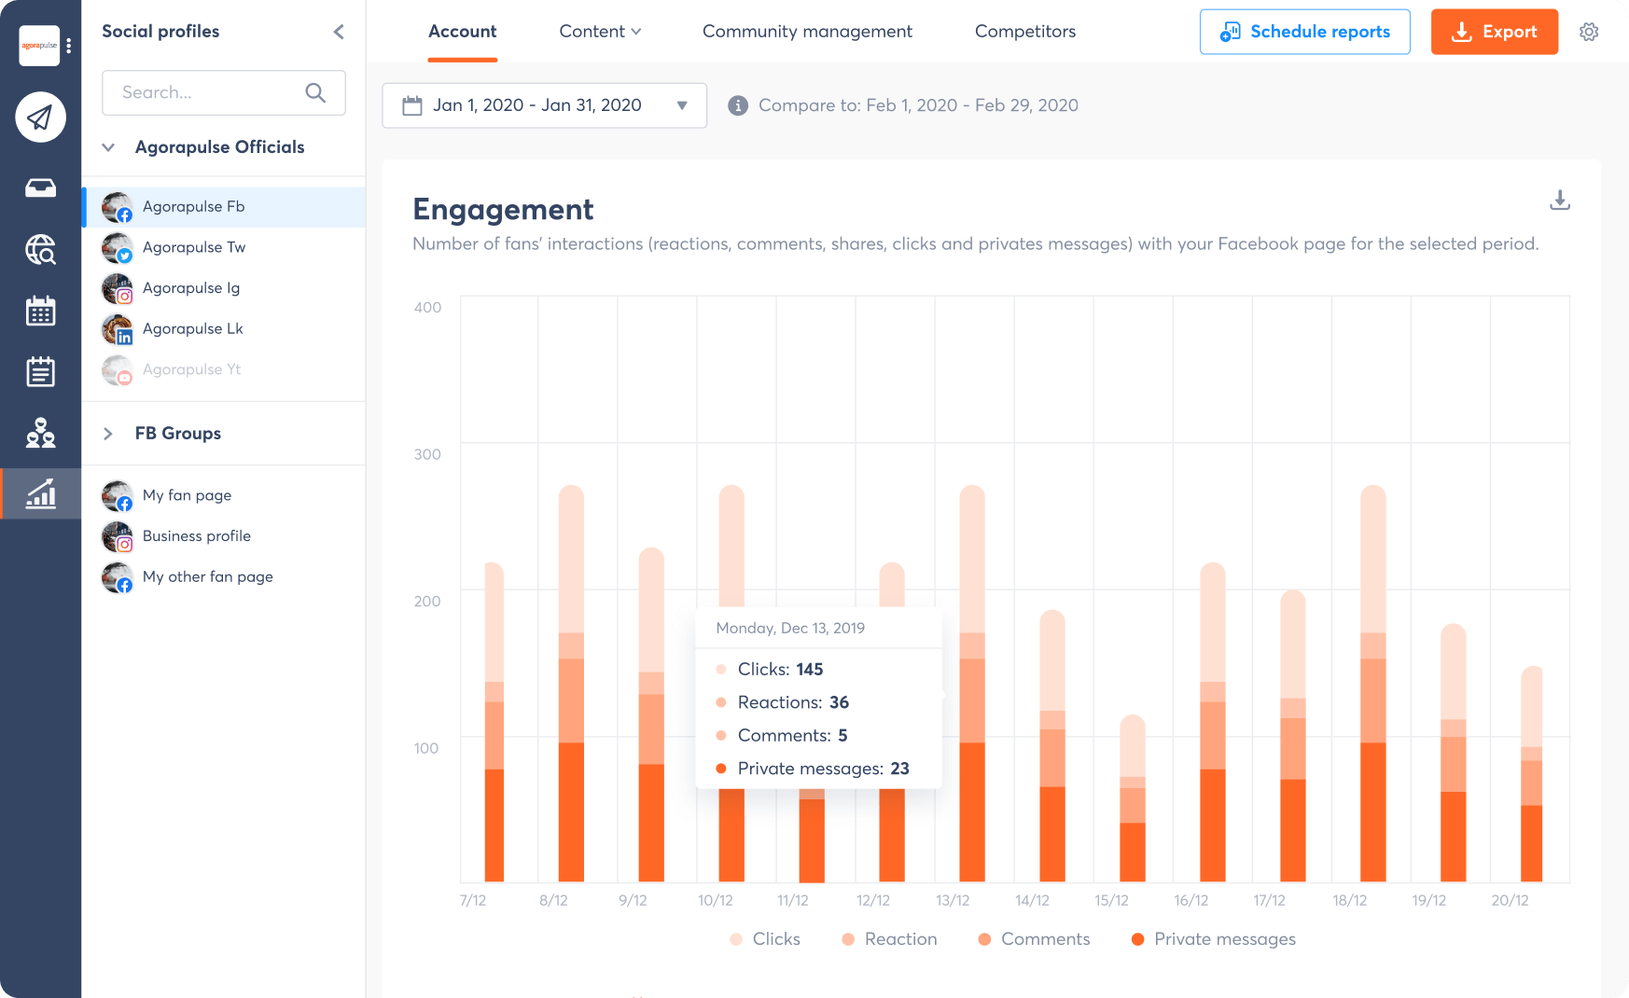Open the Inbox tray icon
This screenshot has height=998, width=1629.
tap(40, 187)
